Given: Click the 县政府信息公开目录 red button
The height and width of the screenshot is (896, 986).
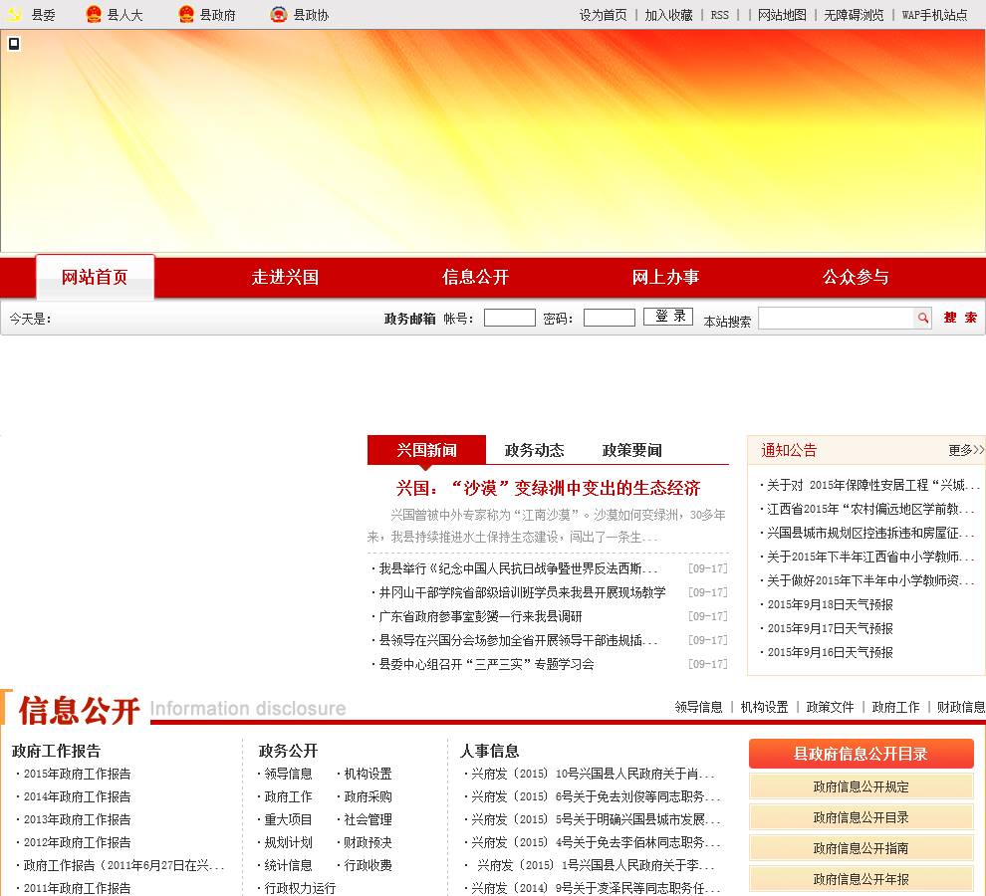Looking at the screenshot, I should pyautogui.click(x=861, y=754).
